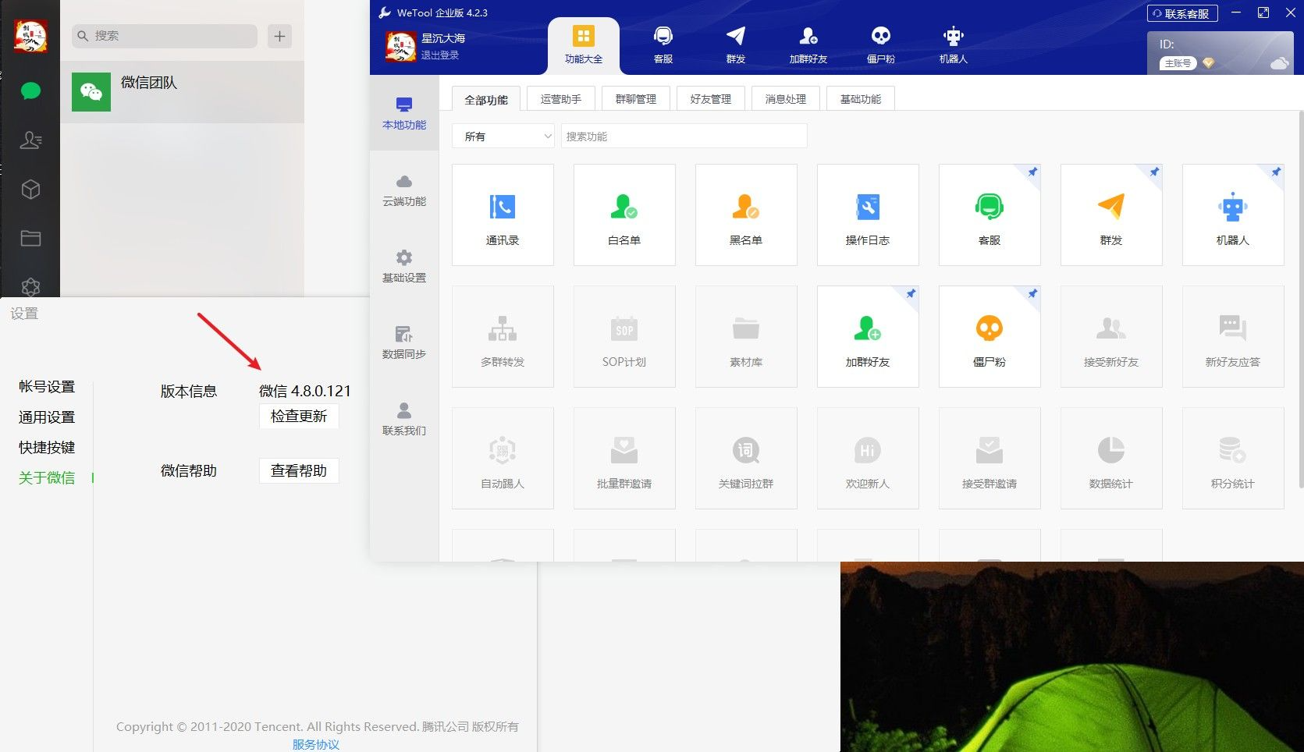Screen dimensions: 1304x752
Task: Open the 数据统计 tile
Action: [1111, 458]
